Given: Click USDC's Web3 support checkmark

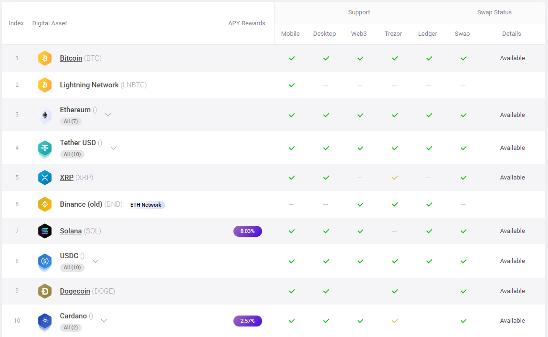Looking at the screenshot, I should click(x=360, y=261).
